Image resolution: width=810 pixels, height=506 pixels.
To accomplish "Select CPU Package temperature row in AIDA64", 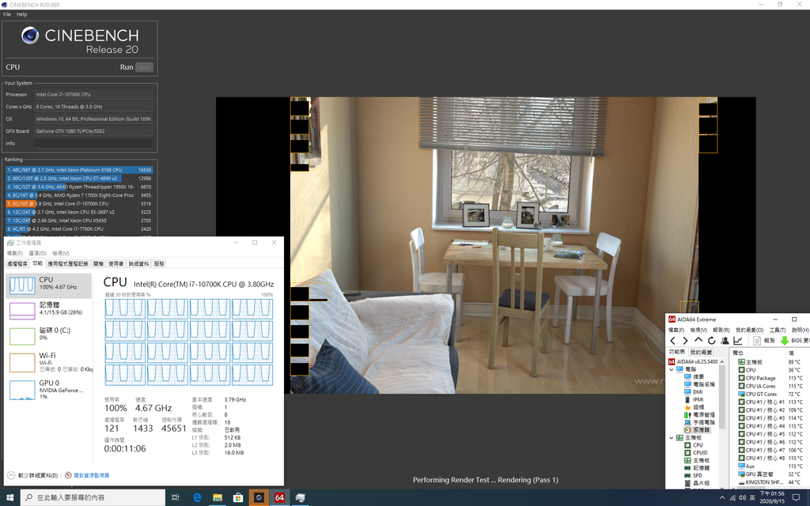I will coord(770,378).
